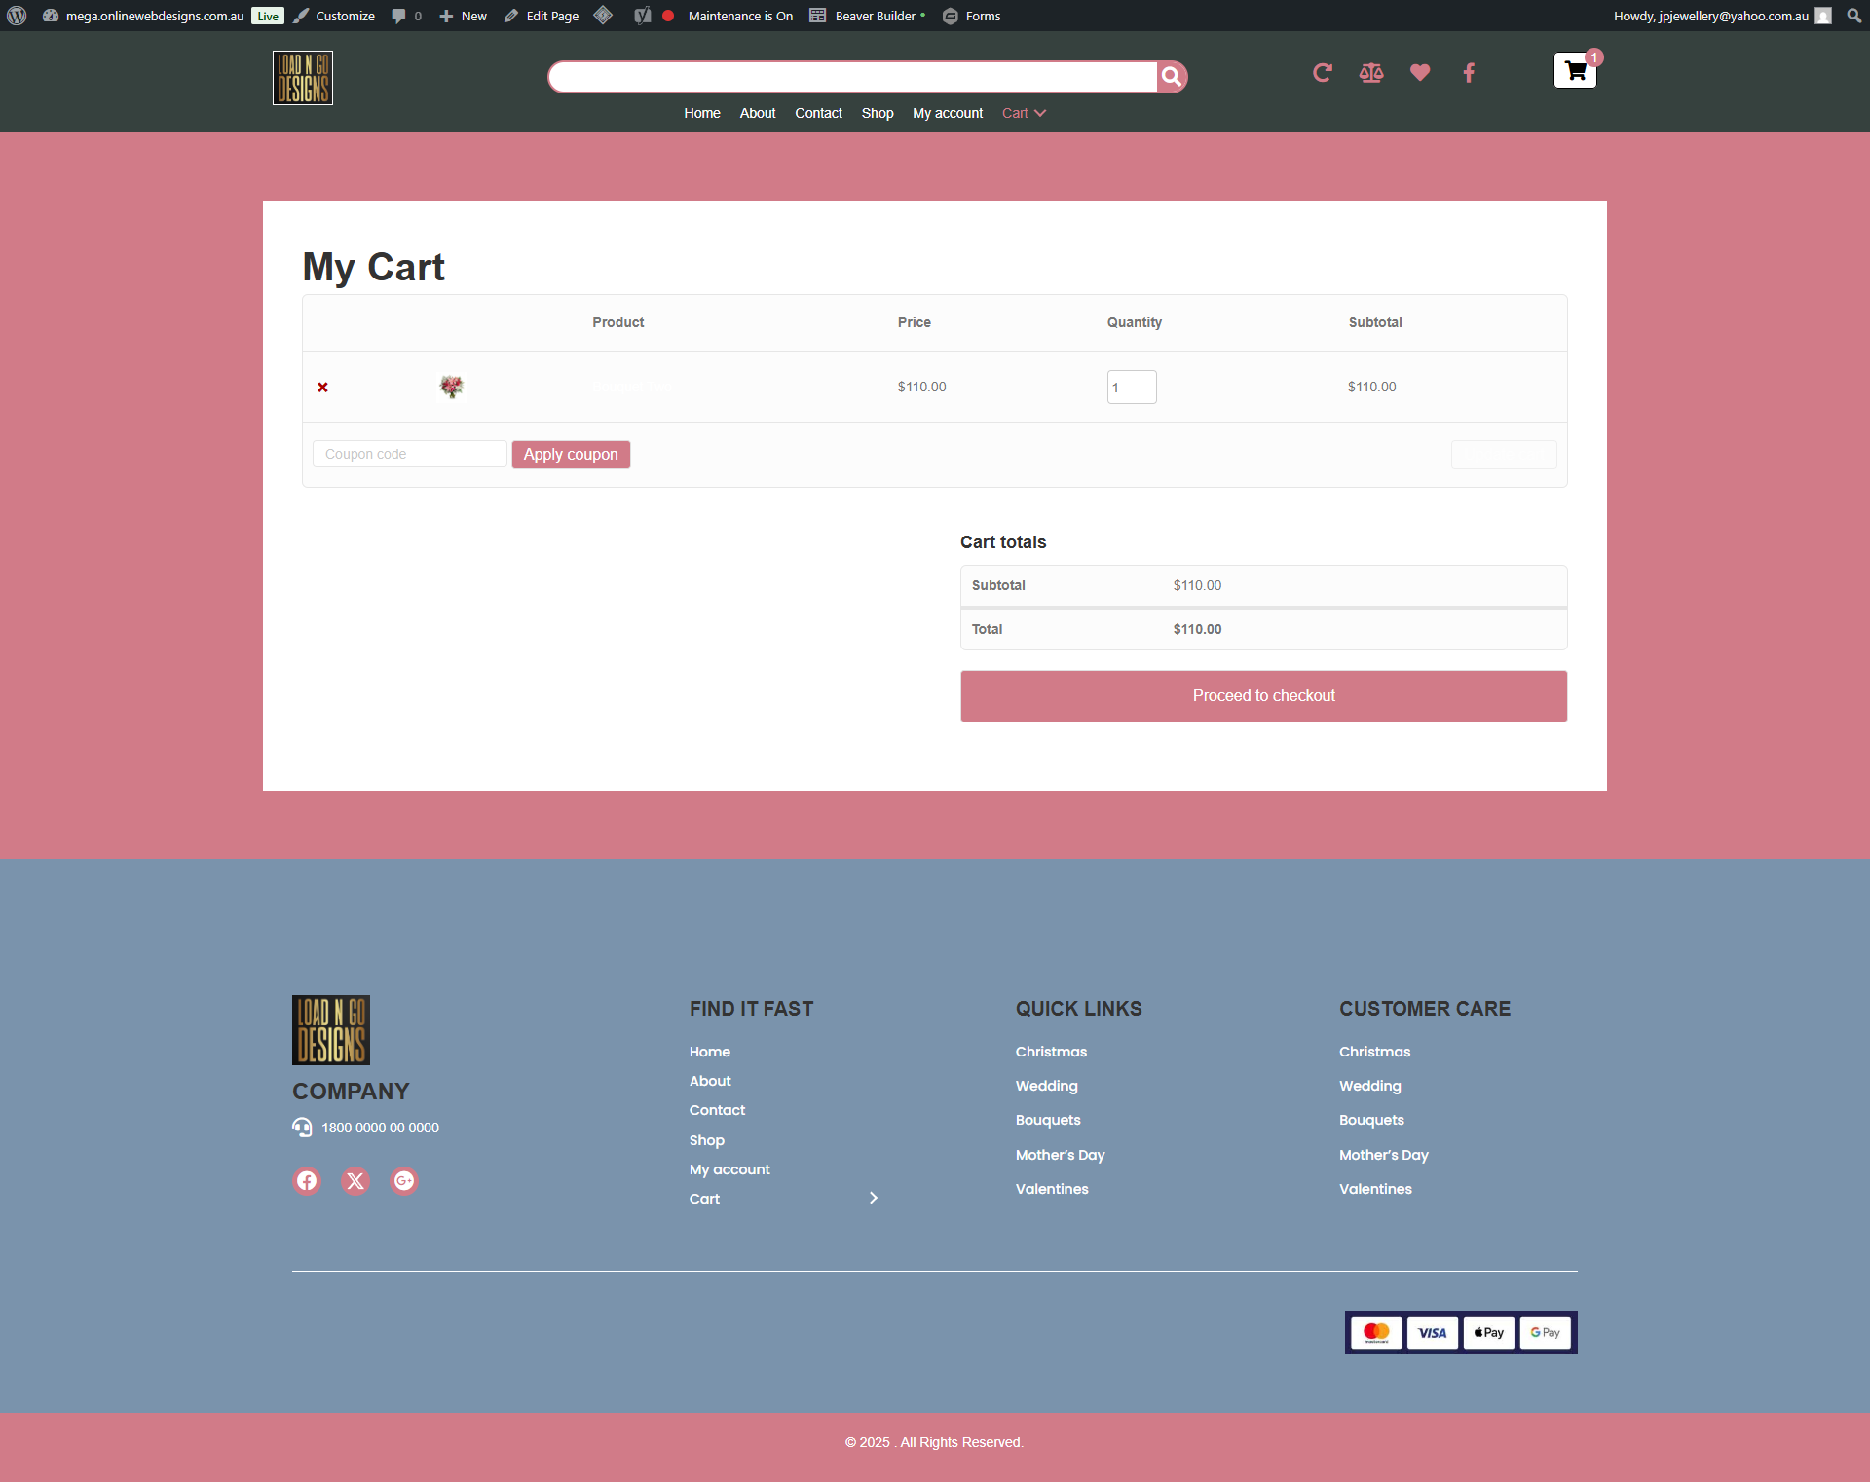Click the footer Facebook circle icon
Screen dimensions: 1870x1482
click(307, 1181)
